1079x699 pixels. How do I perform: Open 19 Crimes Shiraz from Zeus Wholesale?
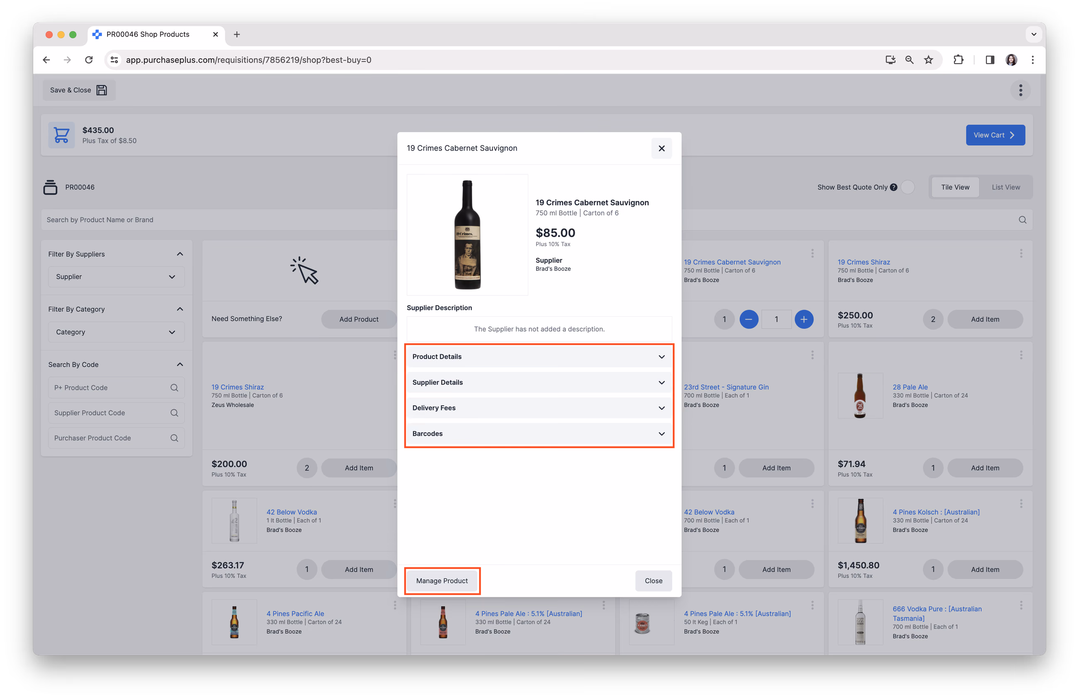(x=237, y=387)
